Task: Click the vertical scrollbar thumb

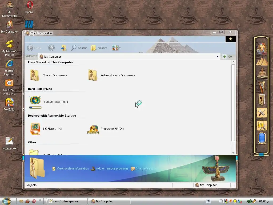Action: click(x=233, y=103)
